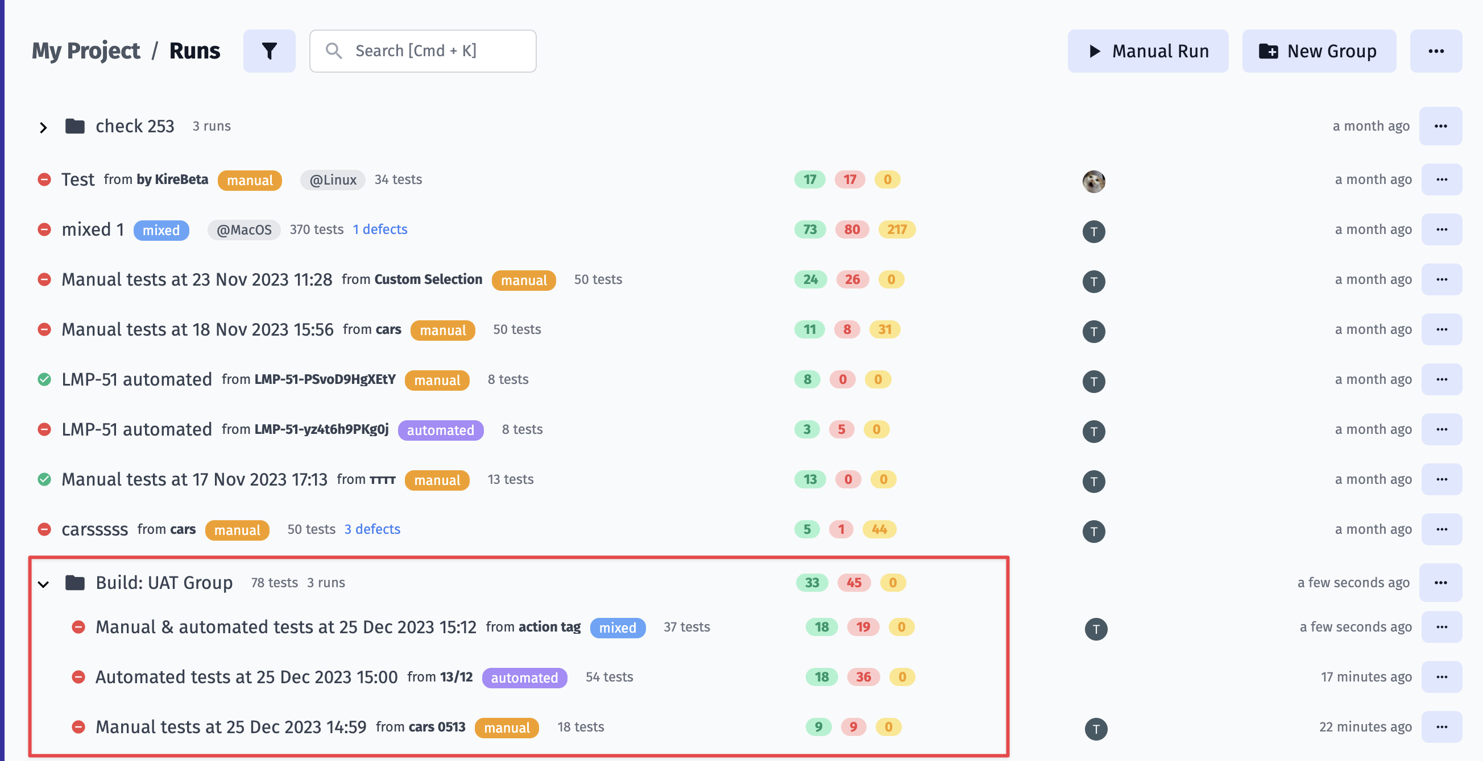Open more options for Automated tests 25 Dec run
Viewport: 1483px width, 761px height.
[x=1441, y=677]
